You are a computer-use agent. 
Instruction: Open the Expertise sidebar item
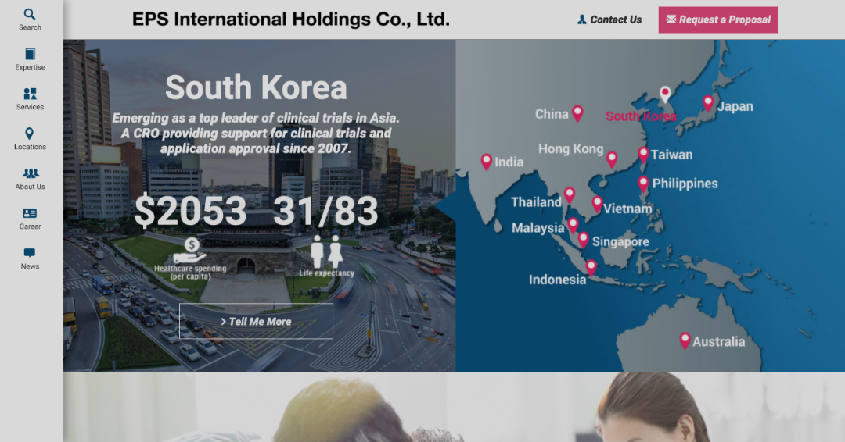click(30, 59)
